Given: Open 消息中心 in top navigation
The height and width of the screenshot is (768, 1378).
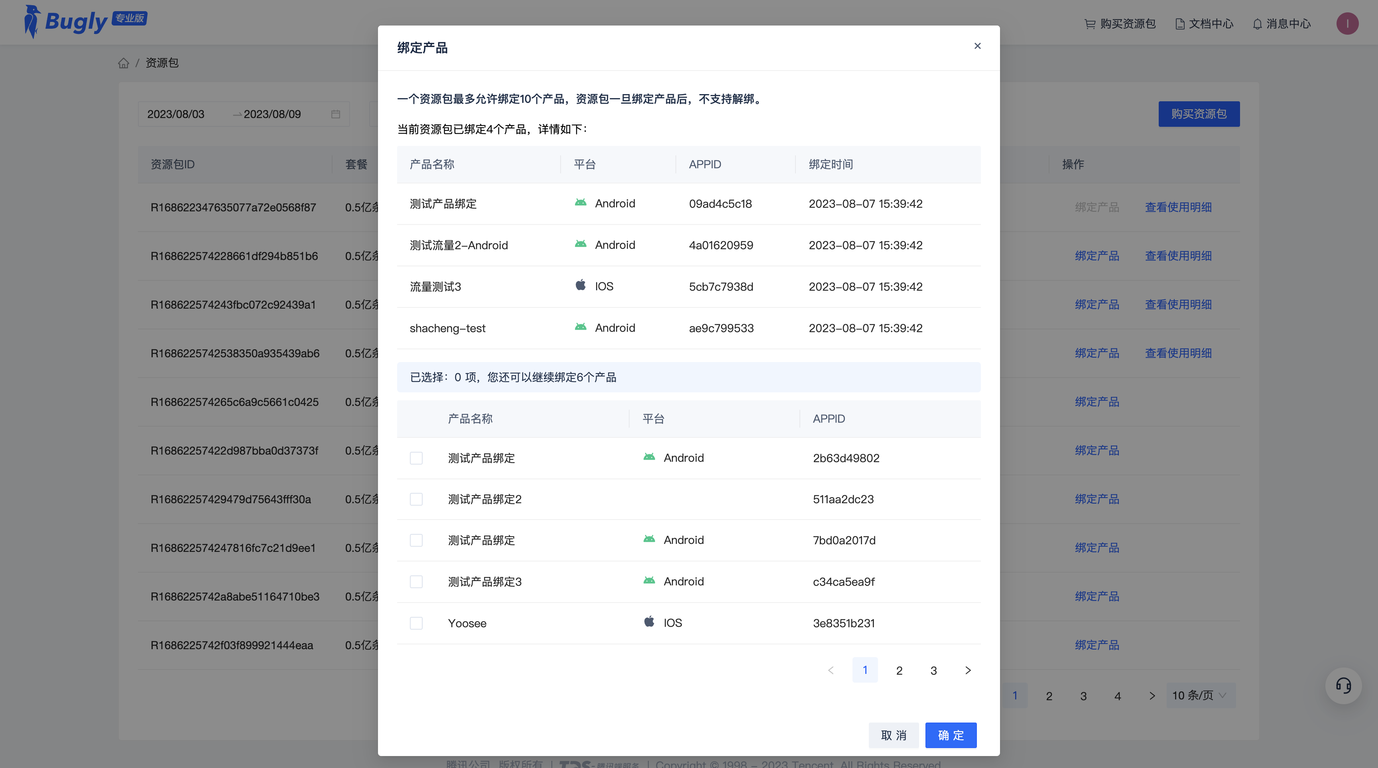Looking at the screenshot, I should pos(1281,24).
